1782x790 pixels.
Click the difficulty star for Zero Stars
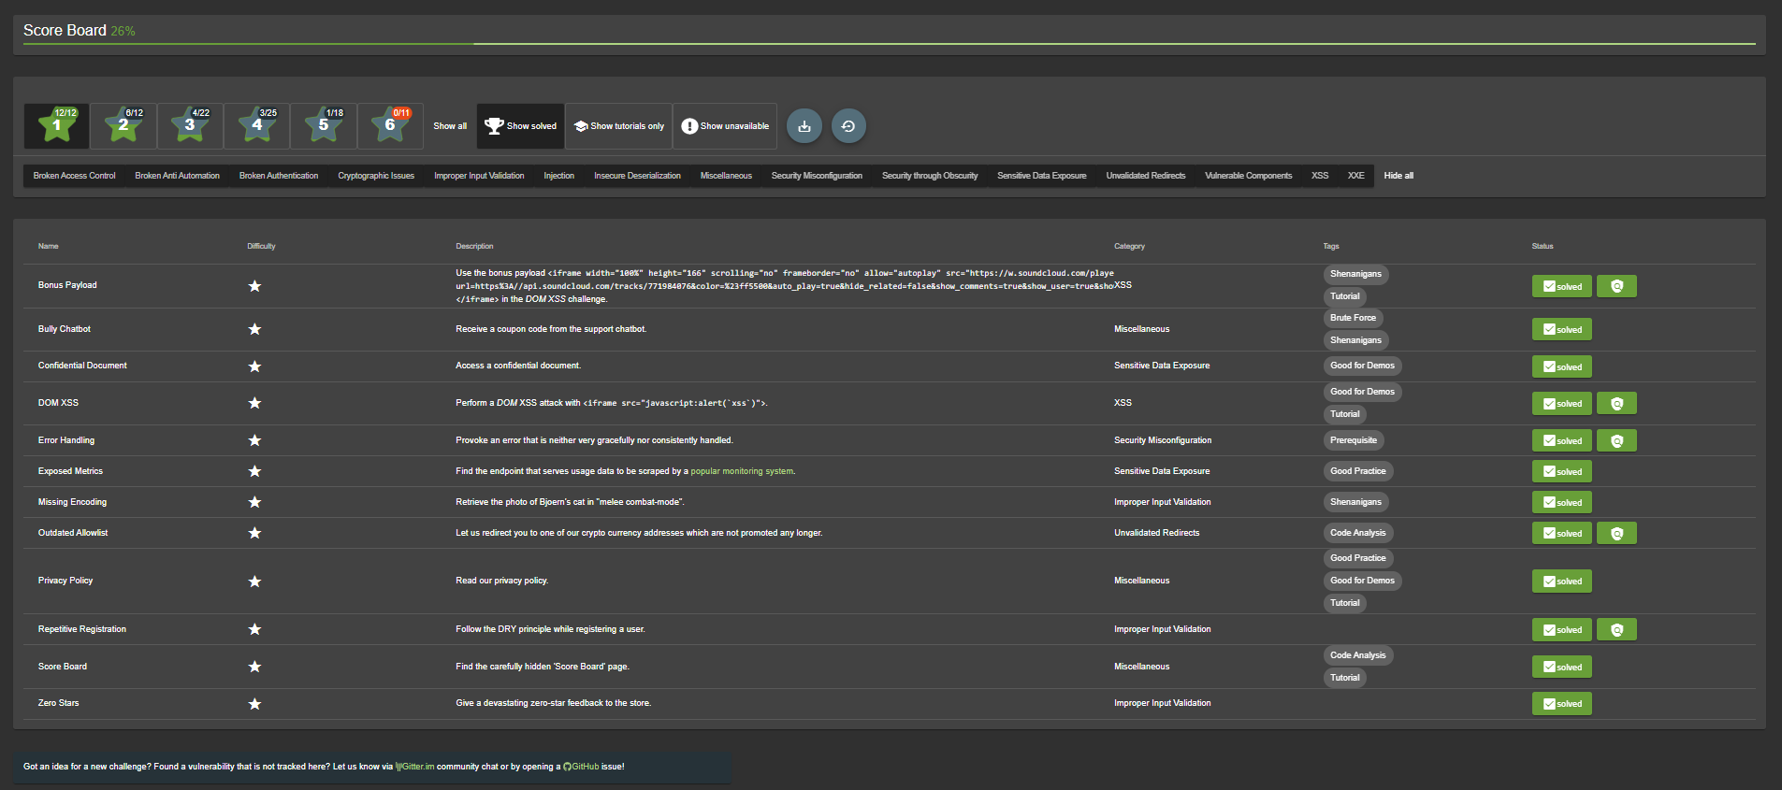click(x=254, y=704)
